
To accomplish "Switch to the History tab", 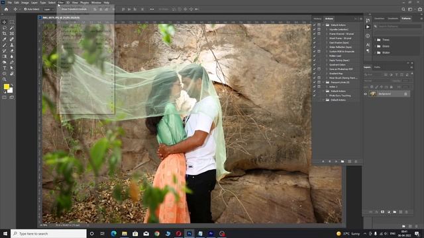I will point(317,19).
